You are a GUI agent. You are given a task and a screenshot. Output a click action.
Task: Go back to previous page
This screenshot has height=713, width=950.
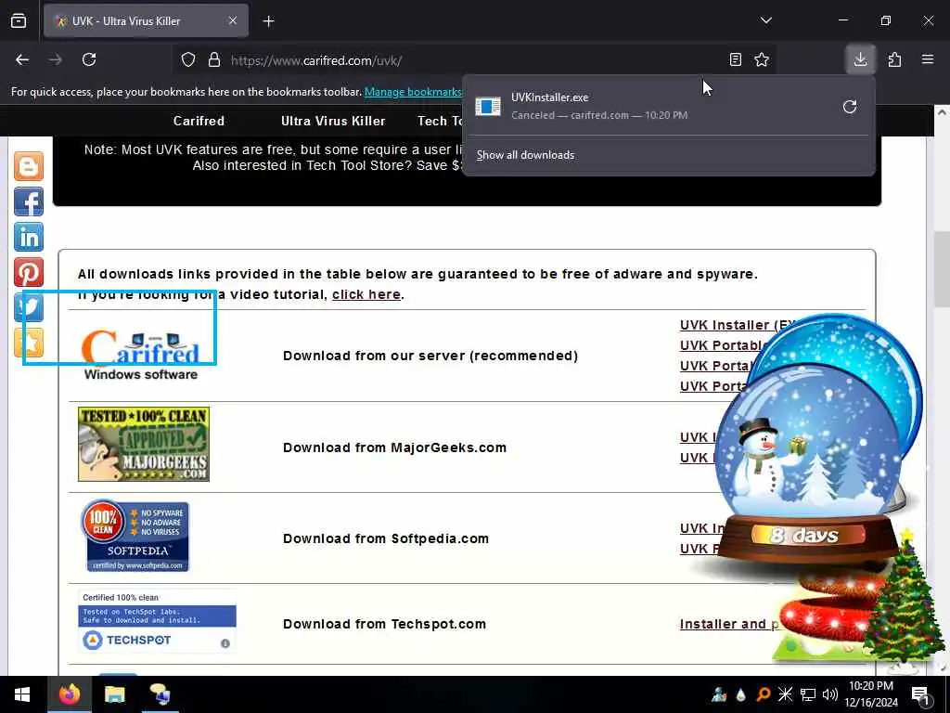coord(22,59)
